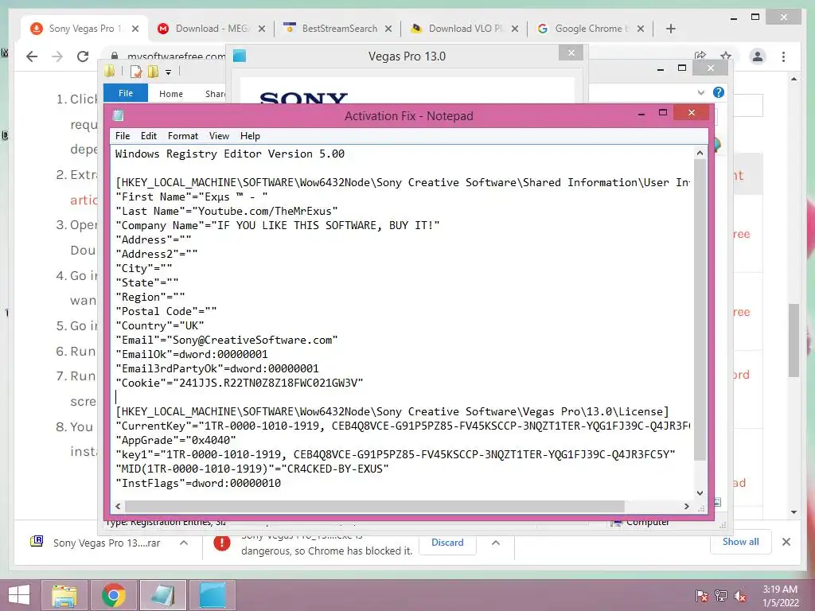This screenshot has height=611, width=815.
Task: Click the Chrome share page icon
Action: [x=700, y=56]
